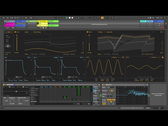Click the Spectrum hot-swap preset icon
168x126 pixels.
145,85
